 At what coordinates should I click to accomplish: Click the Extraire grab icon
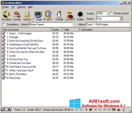[x=17, y=14]
